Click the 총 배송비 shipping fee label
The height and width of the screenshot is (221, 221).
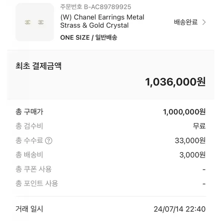point(29,155)
